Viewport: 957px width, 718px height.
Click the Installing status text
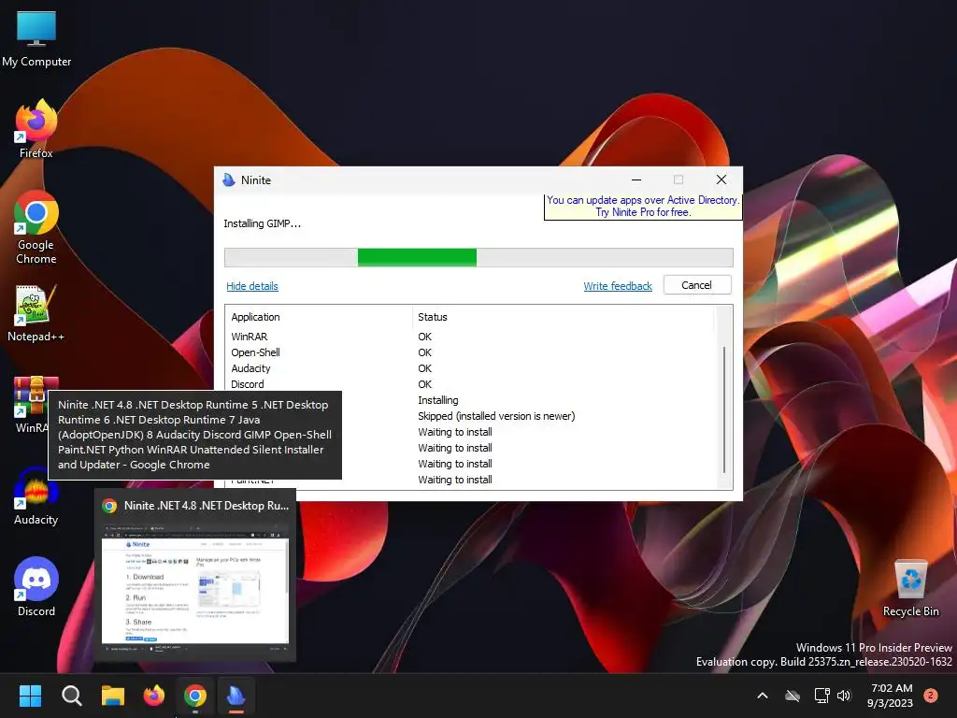coord(437,400)
